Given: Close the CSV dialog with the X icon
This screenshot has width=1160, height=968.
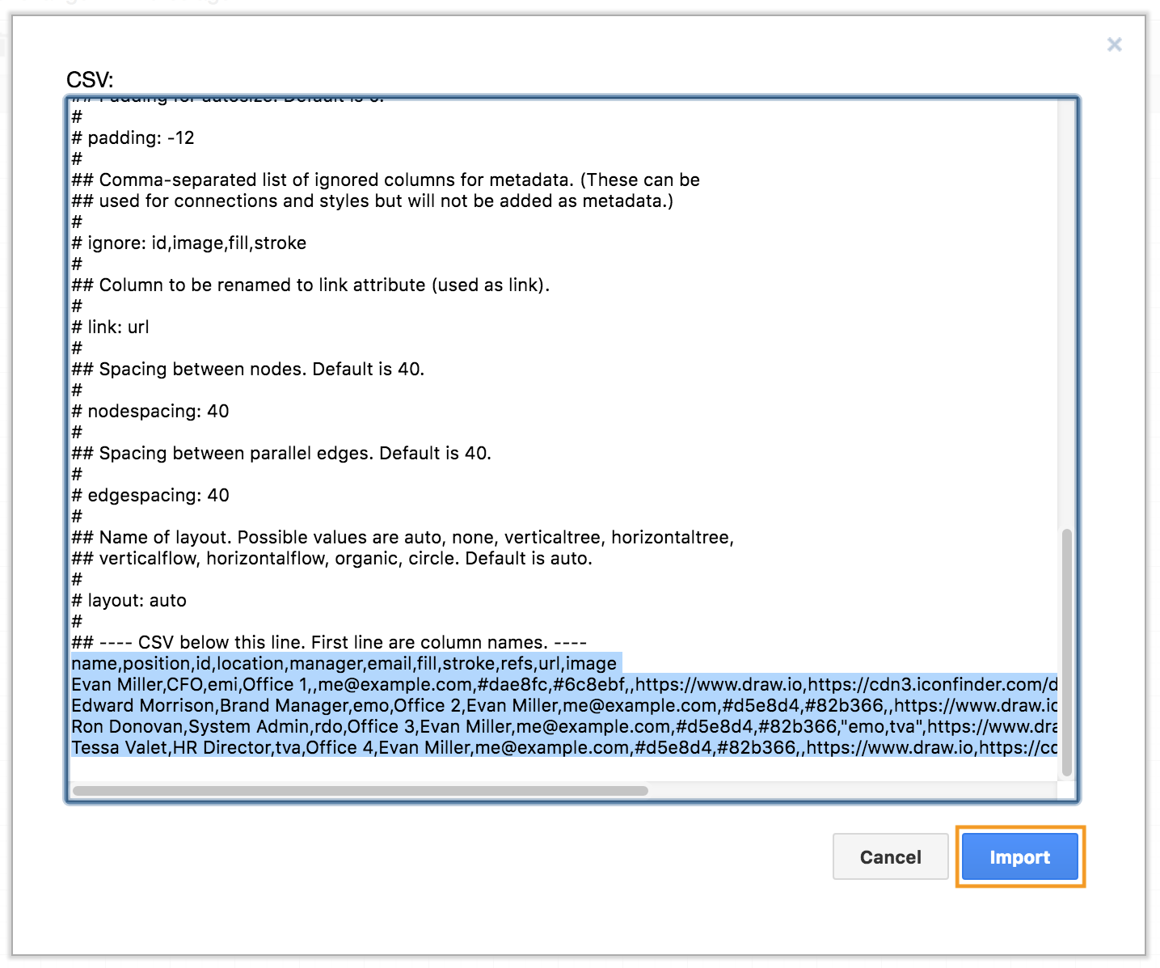Looking at the screenshot, I should point(1114,44).
